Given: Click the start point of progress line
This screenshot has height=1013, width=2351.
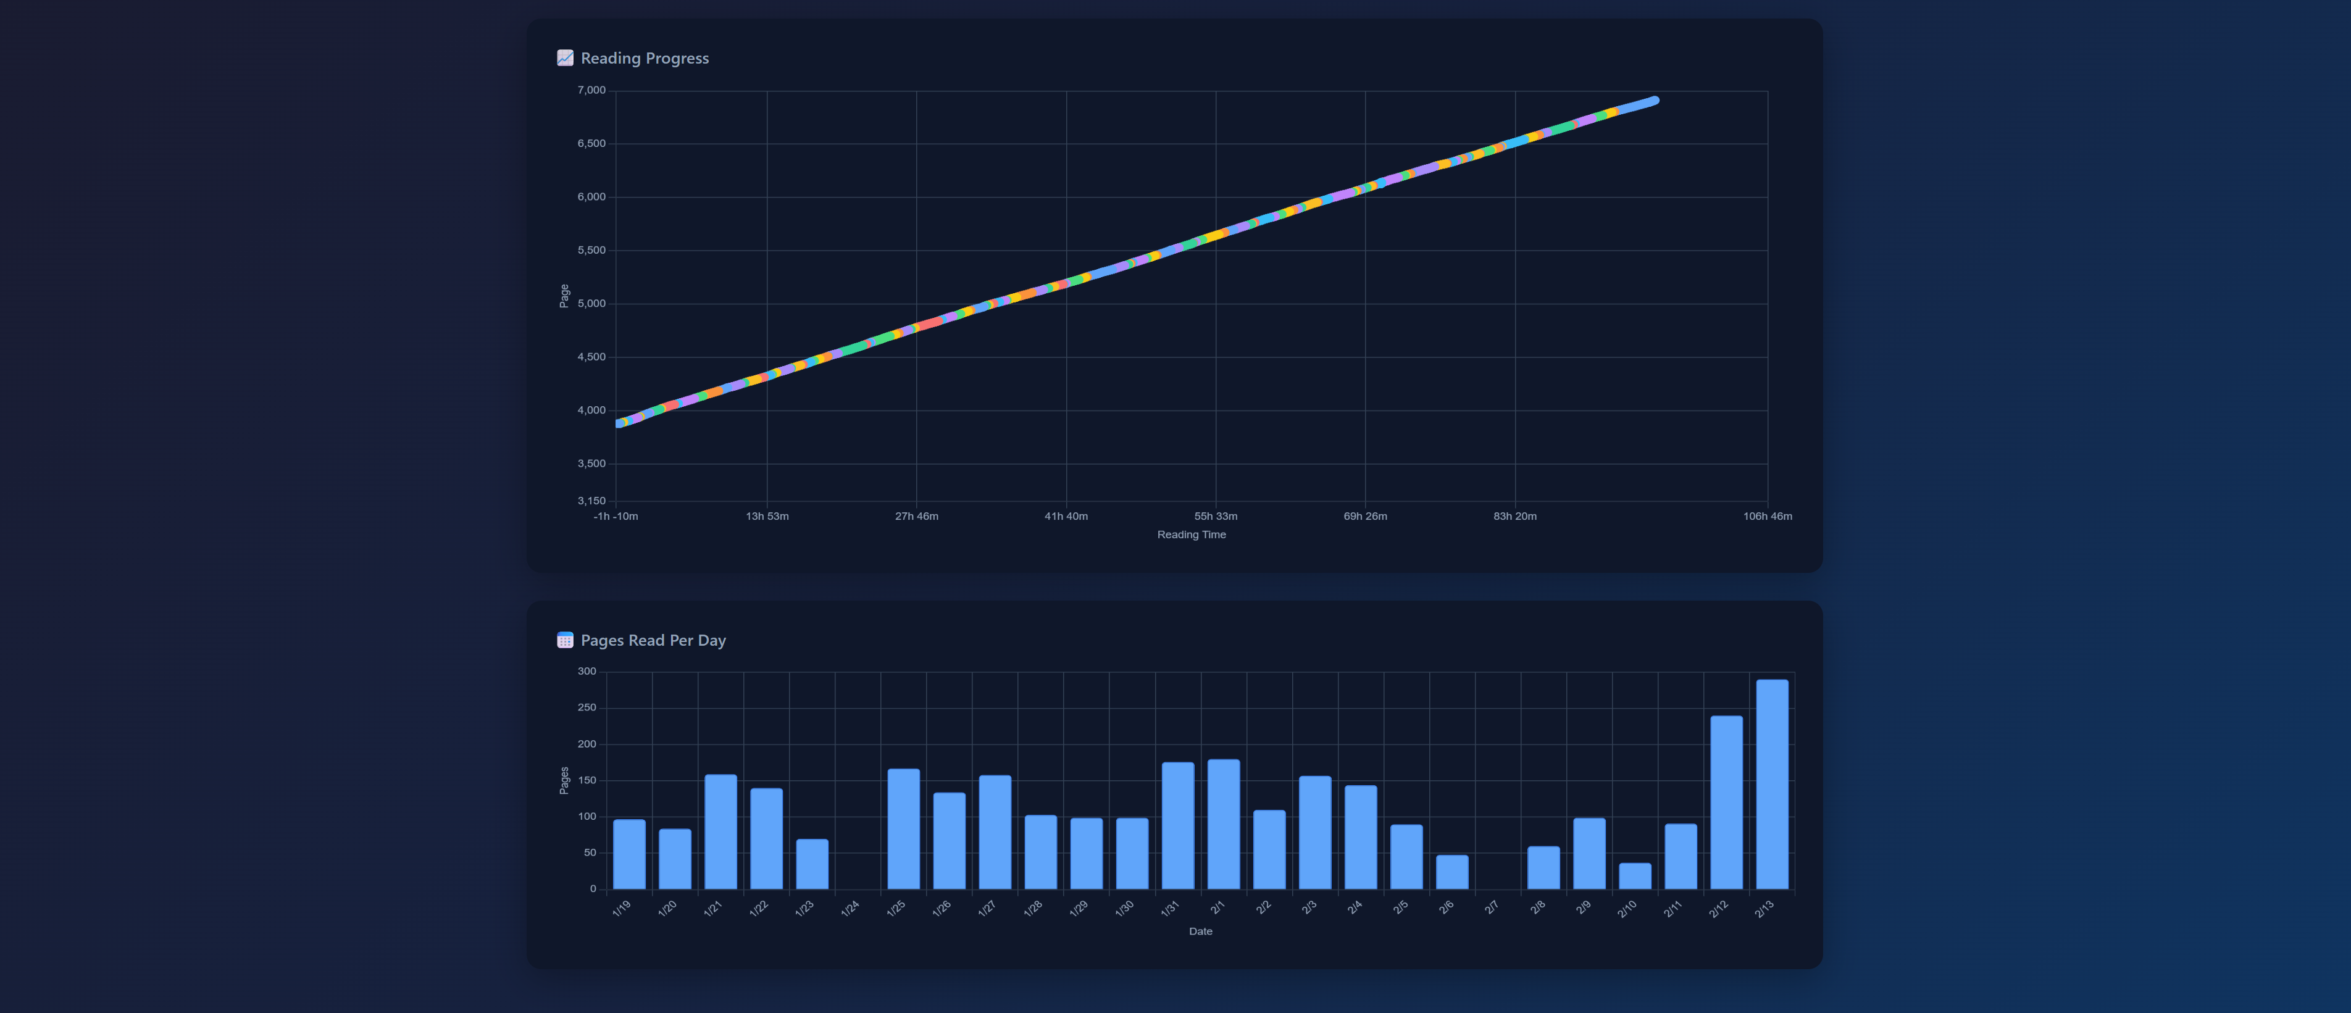Looking at the screenshot, I should point(620,423).
